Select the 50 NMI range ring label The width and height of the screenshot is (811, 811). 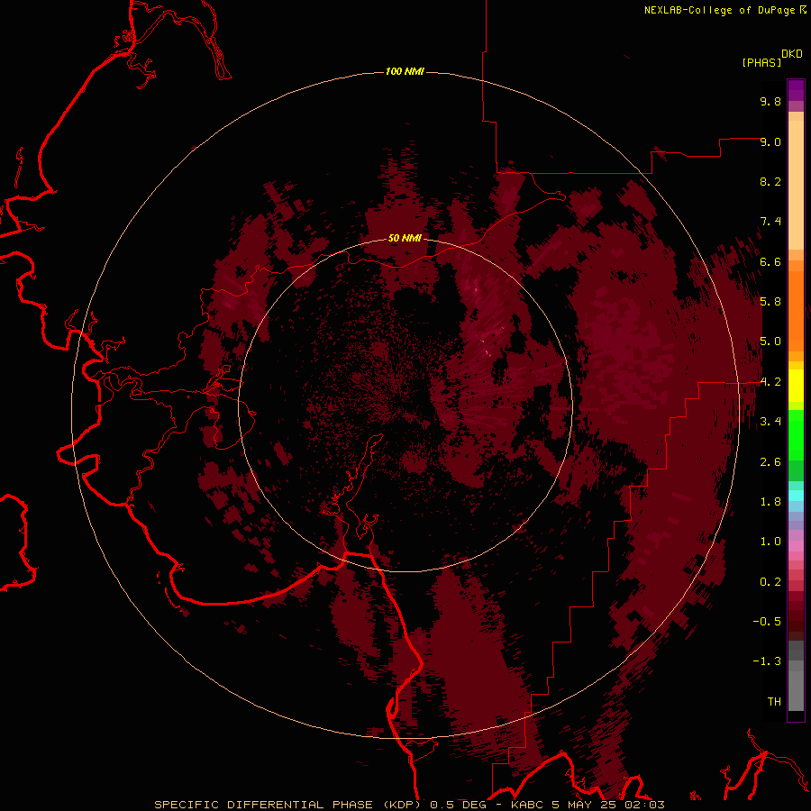tap(405, 238)
